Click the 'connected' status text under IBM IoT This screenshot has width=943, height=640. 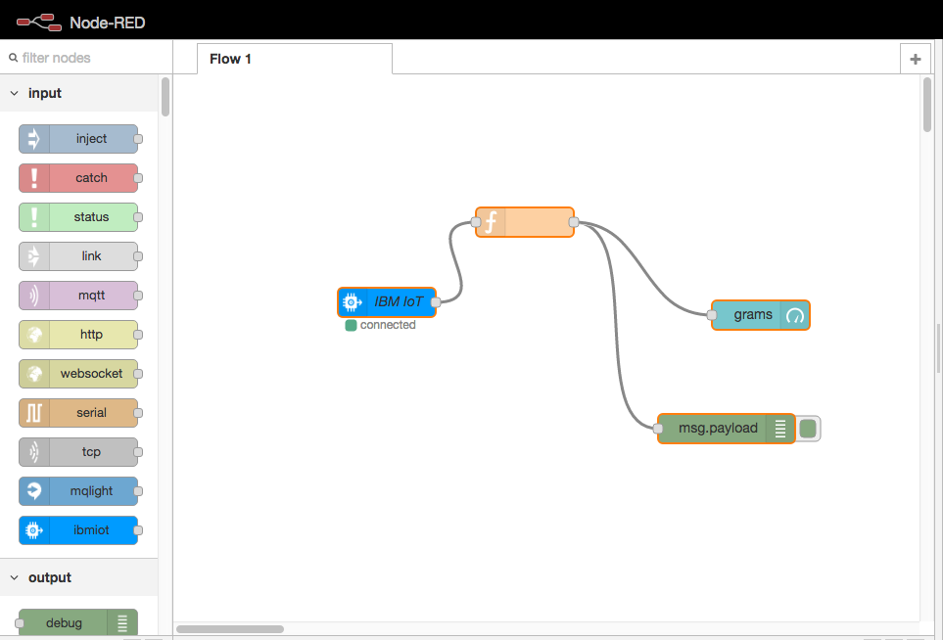pos(388,325)
